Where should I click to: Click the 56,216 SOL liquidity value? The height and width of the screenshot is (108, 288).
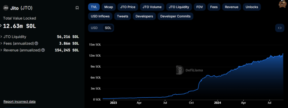coord(68,37)
